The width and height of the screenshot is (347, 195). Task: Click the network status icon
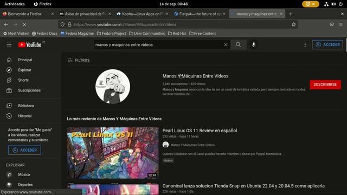326,4
